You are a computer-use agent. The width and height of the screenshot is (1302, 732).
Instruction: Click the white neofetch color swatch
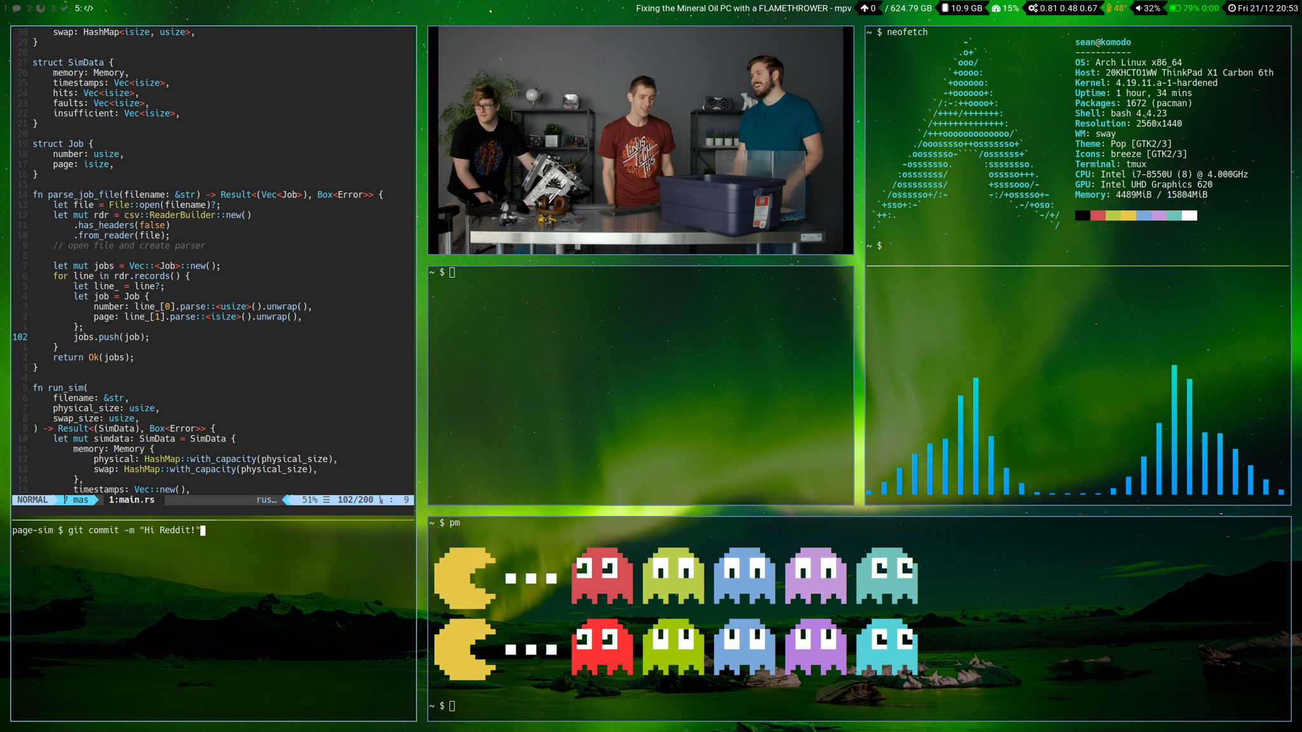click(x=1189, y=215)
